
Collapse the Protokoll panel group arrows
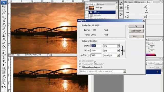(117, 3)
